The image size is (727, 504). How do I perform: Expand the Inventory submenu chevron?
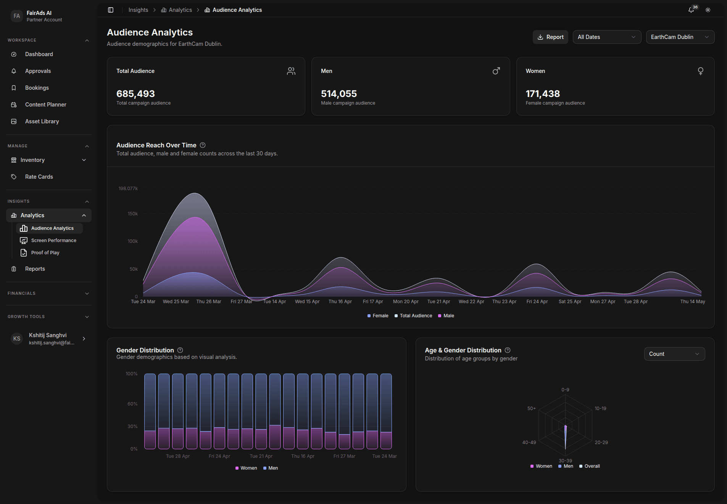pyautogui.click(x=84, y=160)
